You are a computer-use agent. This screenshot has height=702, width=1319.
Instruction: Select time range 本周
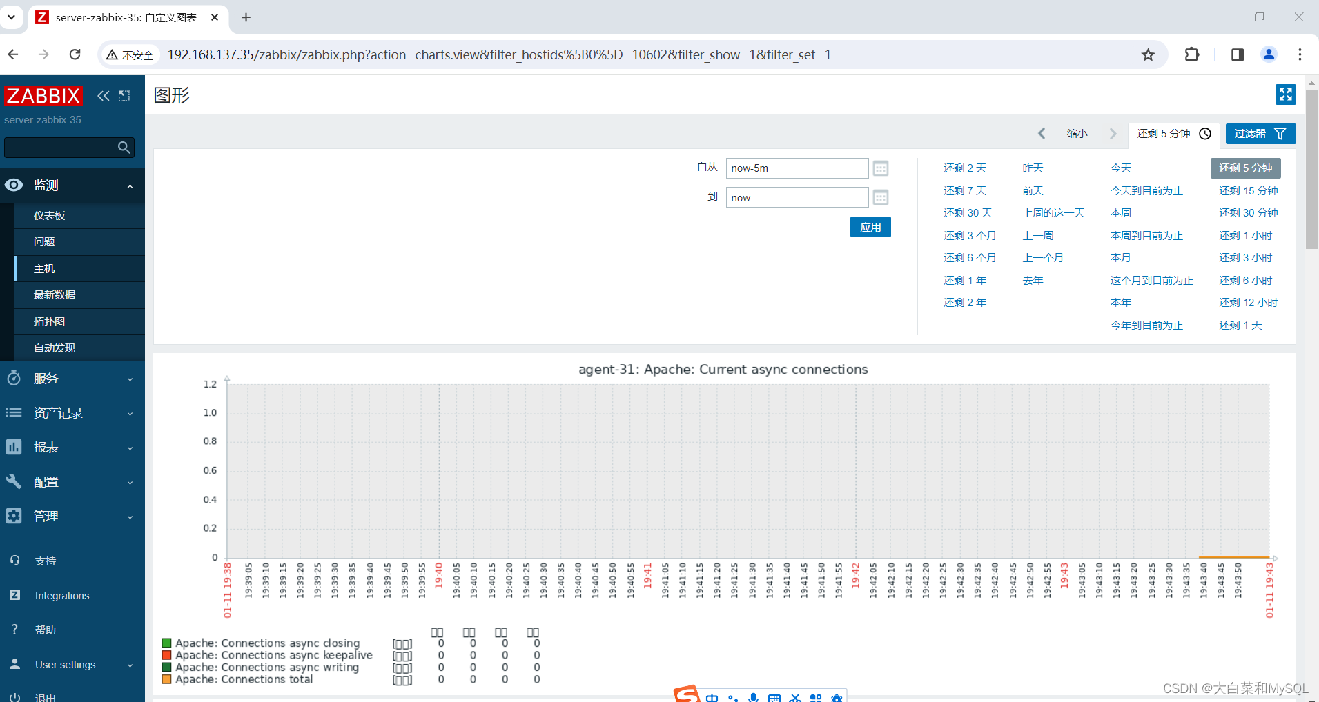tap(1121, 213)
